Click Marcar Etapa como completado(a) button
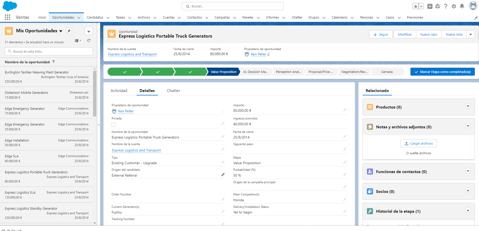Screen dimensions: 479x231 click(442, 72)
